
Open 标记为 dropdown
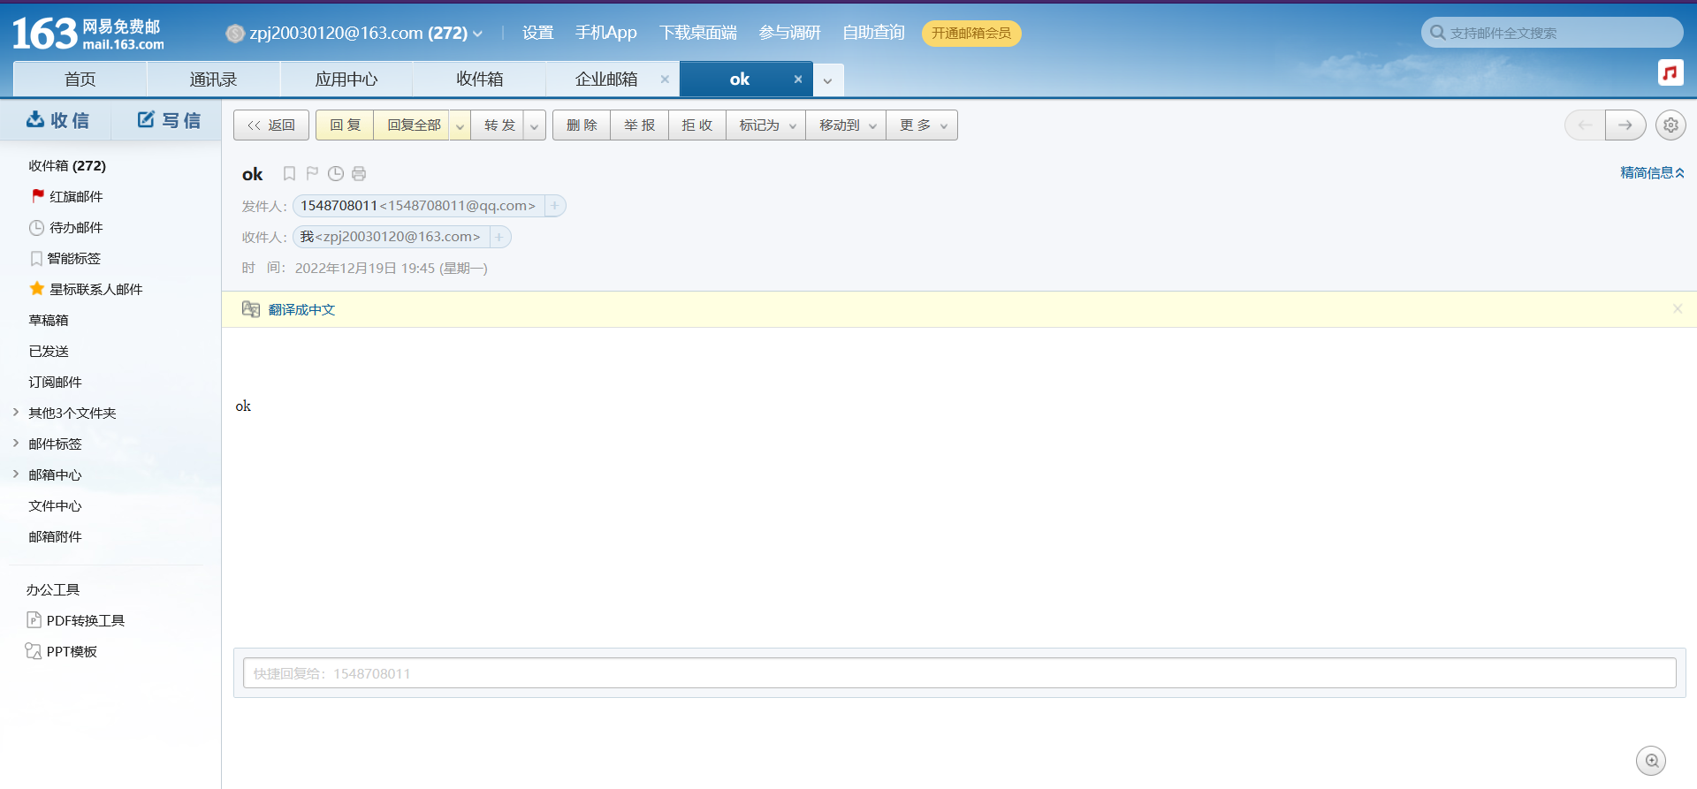point(766,125)
